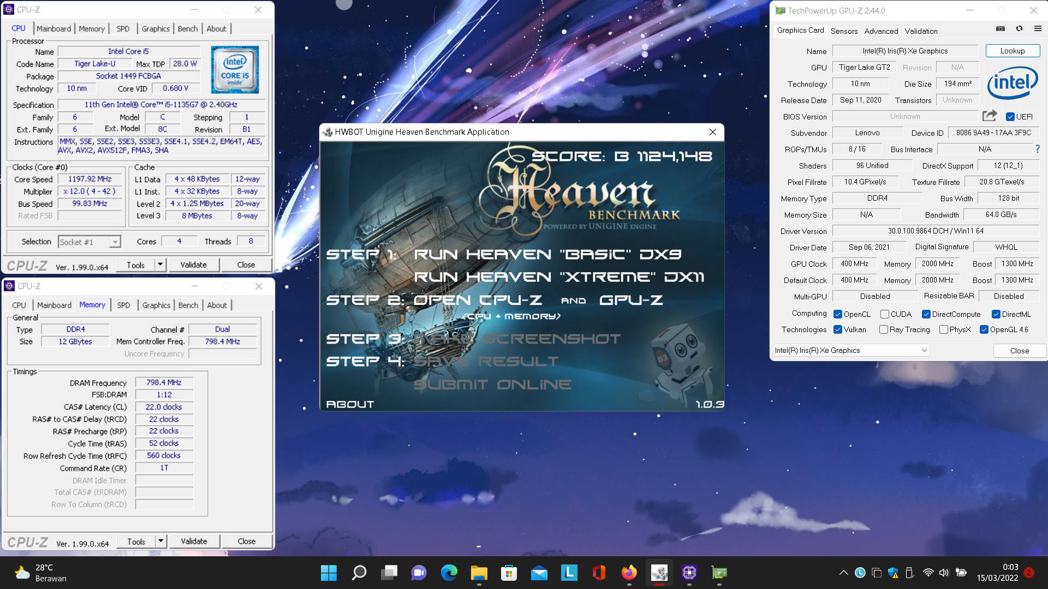This screenshot has width=1048, height=589.
Task: Switch to Sensors tab in GPU-Z
Action: 844,31
